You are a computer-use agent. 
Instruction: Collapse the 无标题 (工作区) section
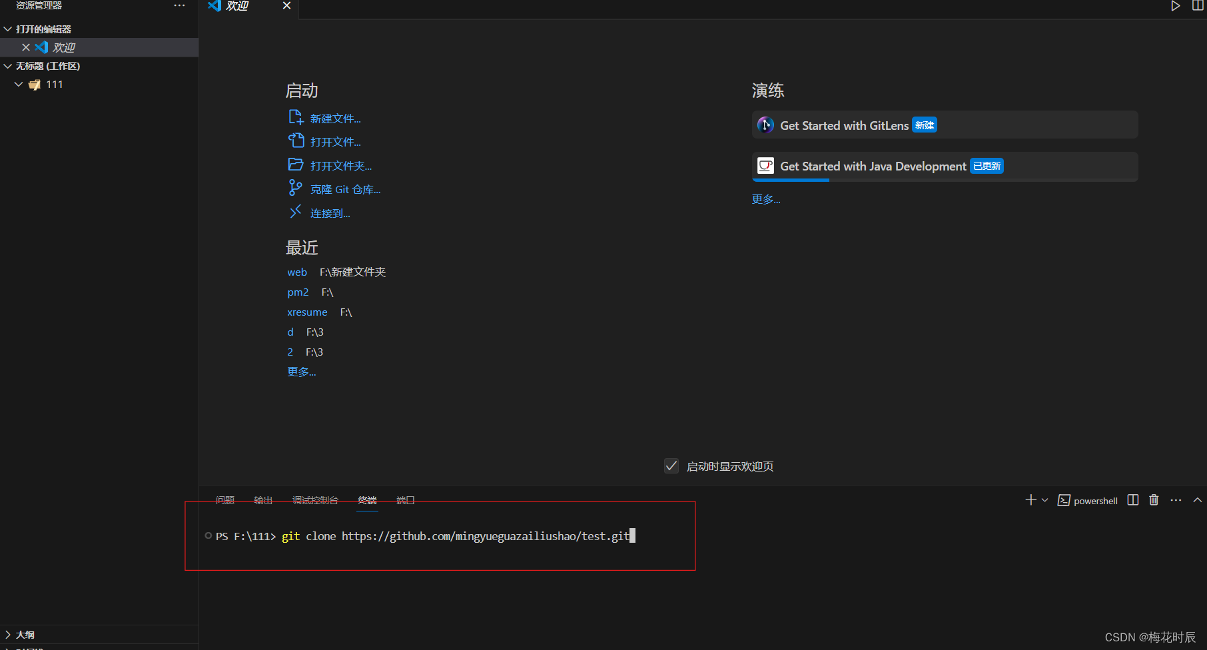(8, 66)
